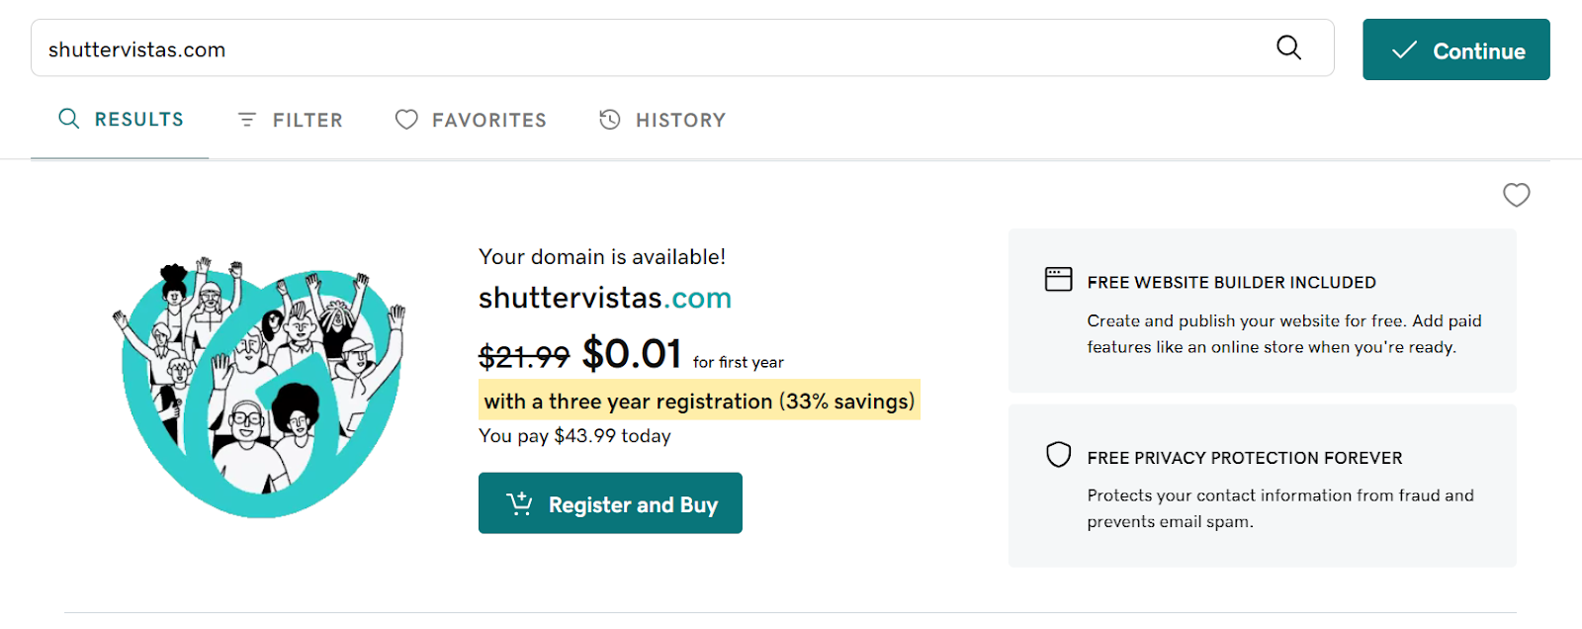This screenshot has height=629, width=1582.
Task: Click the browser window icon for website builder
Action: (x=1058, y=279)
